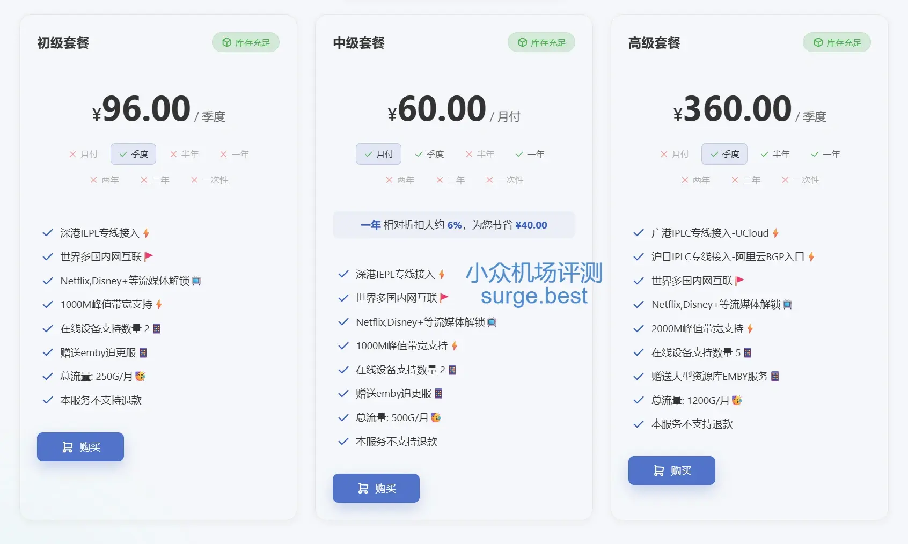Select 两年 billing in 初级套餐

(x=105, y=180)
